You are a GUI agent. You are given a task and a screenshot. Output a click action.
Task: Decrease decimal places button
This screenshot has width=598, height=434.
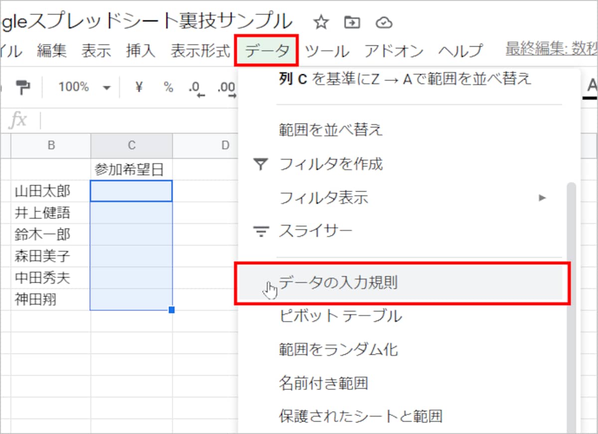(197, 88)
